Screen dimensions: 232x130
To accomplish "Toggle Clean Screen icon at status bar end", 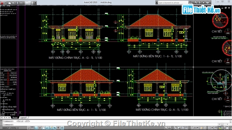I will (227, 128).
